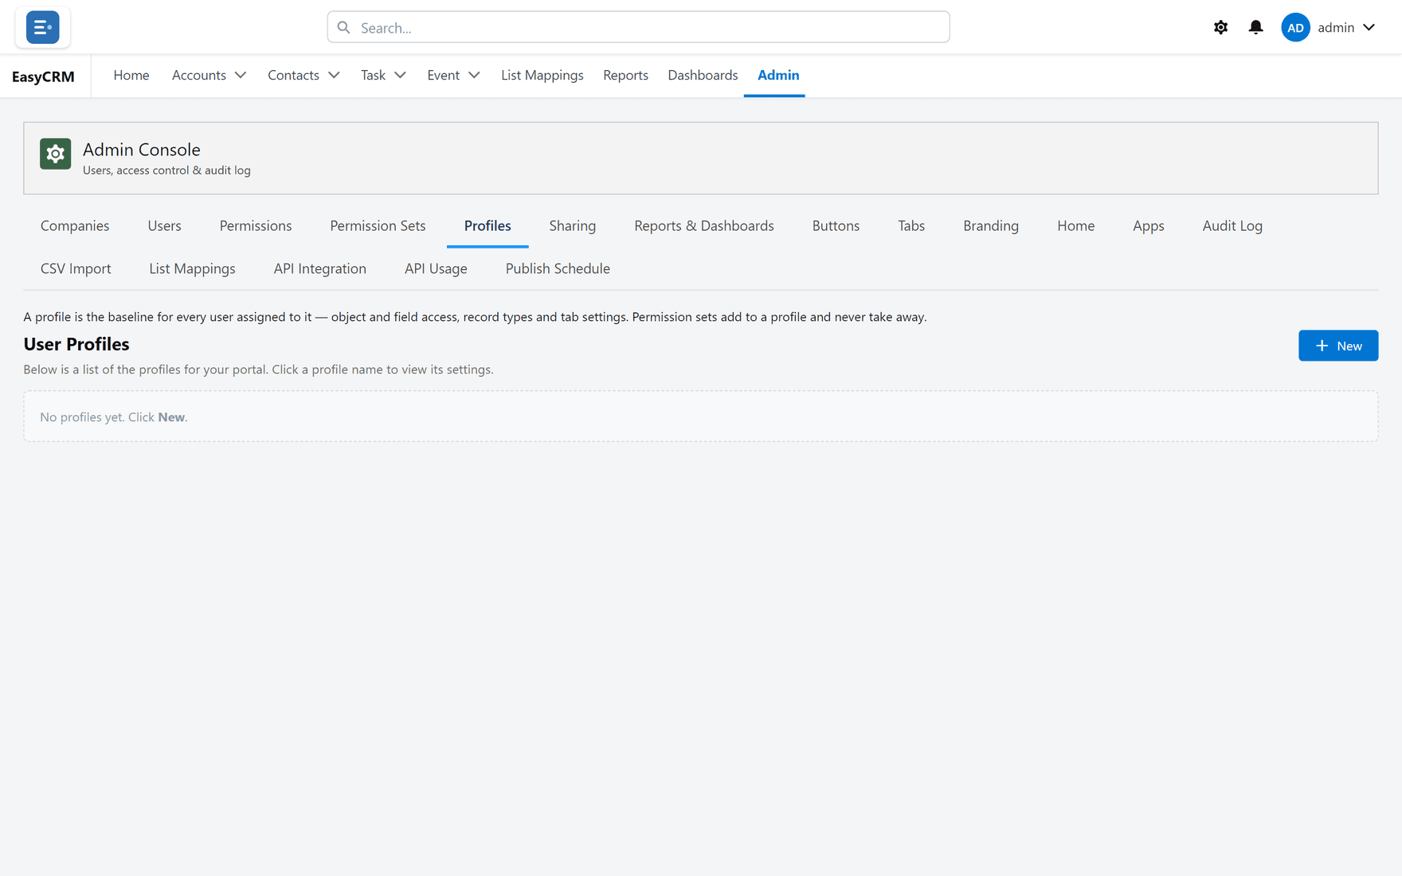Click the search magnifier icon
Viewport: 1402px width, 876px height.
pyautogui.click(x=343, y=27)
